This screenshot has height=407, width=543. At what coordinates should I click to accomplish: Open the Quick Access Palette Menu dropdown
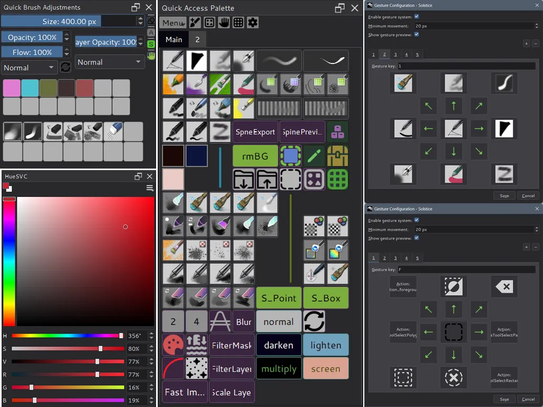click(x=173, y=23)
